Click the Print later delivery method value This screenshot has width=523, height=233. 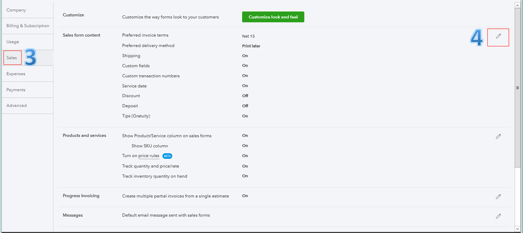(x=251, y=46)
